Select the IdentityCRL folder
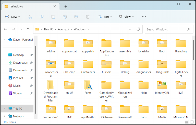 [162, 87]
